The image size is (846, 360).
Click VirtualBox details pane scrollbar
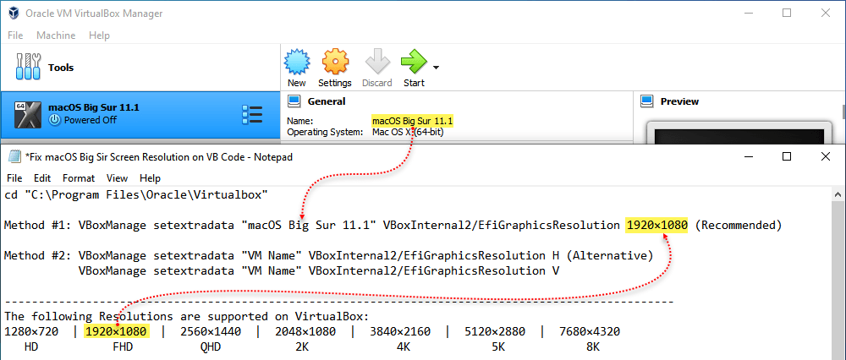click(843, 112)
